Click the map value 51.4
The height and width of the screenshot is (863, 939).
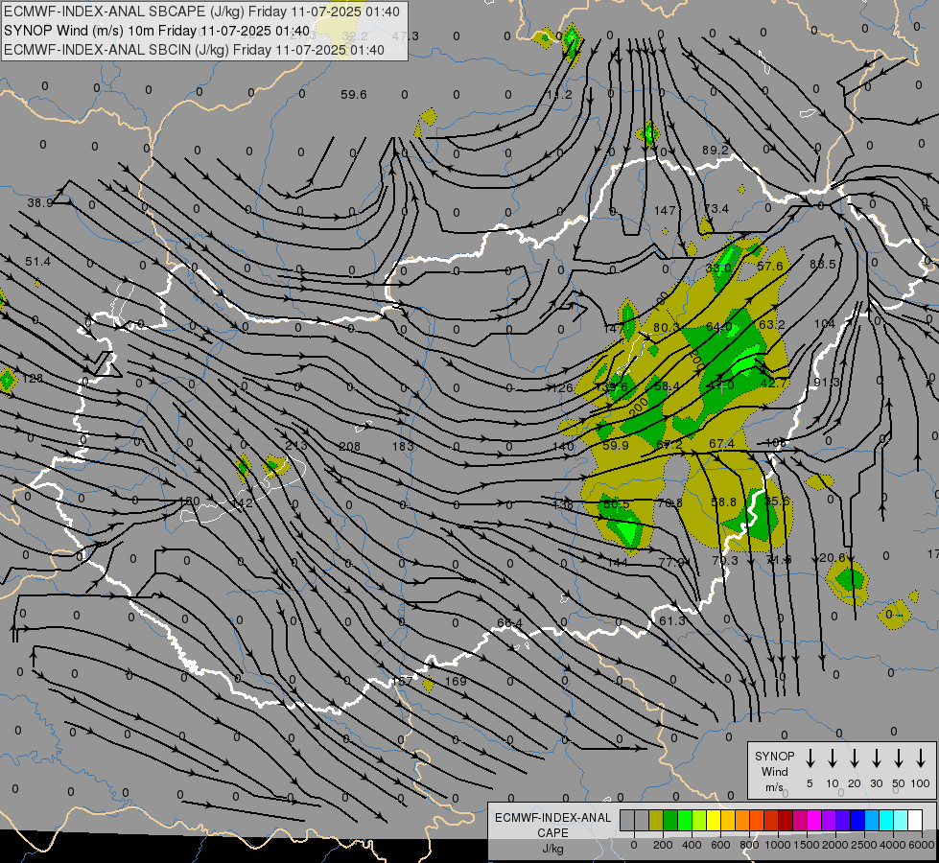(x=37, y=262)
